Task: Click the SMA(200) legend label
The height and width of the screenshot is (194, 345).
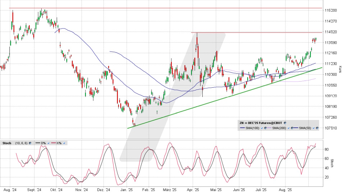Action: pos(279,128)
